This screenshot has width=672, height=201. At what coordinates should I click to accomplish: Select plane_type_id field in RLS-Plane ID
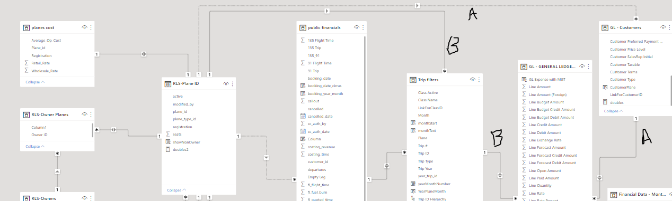(184, 119)
